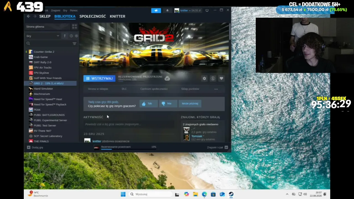Image resolution: width=354 pixels, height=199 pixels.
Task: Expand the knitter account dropdown
Action: coord(187,11)
